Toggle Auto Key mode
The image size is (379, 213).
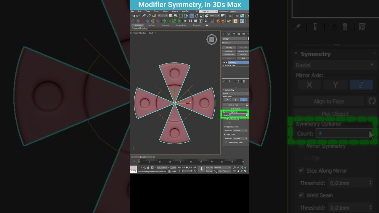coord(209,167)
